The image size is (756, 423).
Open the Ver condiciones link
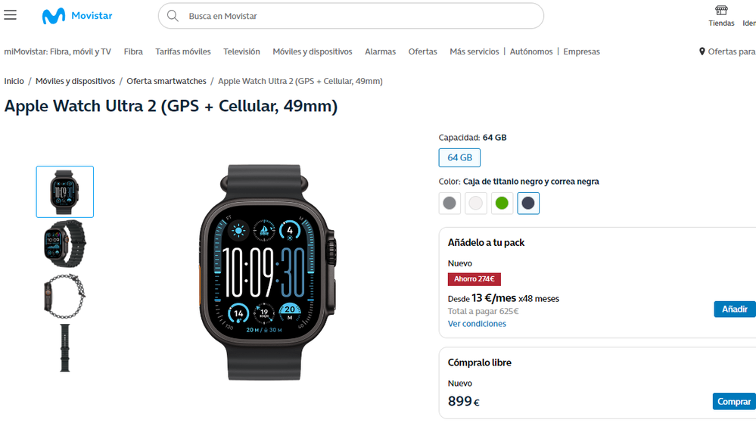(x=477, y=324)
